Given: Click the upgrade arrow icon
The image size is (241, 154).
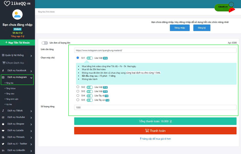Looking at the screenshot, I should click(x=141, y=139).
